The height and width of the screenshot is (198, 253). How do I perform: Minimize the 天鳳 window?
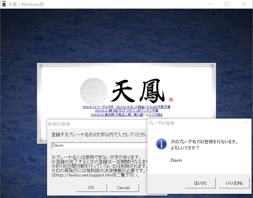tap(210, 4)
